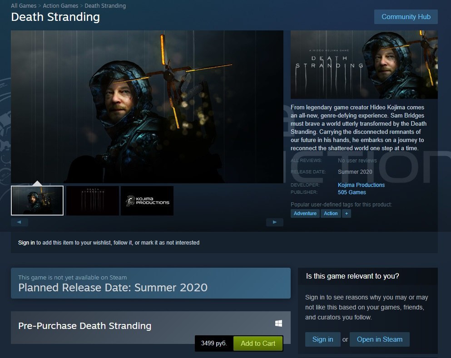The width and height of the screenshot is (451, 358).
Task: Click Sign in link for wishlist
Action: 26,242
